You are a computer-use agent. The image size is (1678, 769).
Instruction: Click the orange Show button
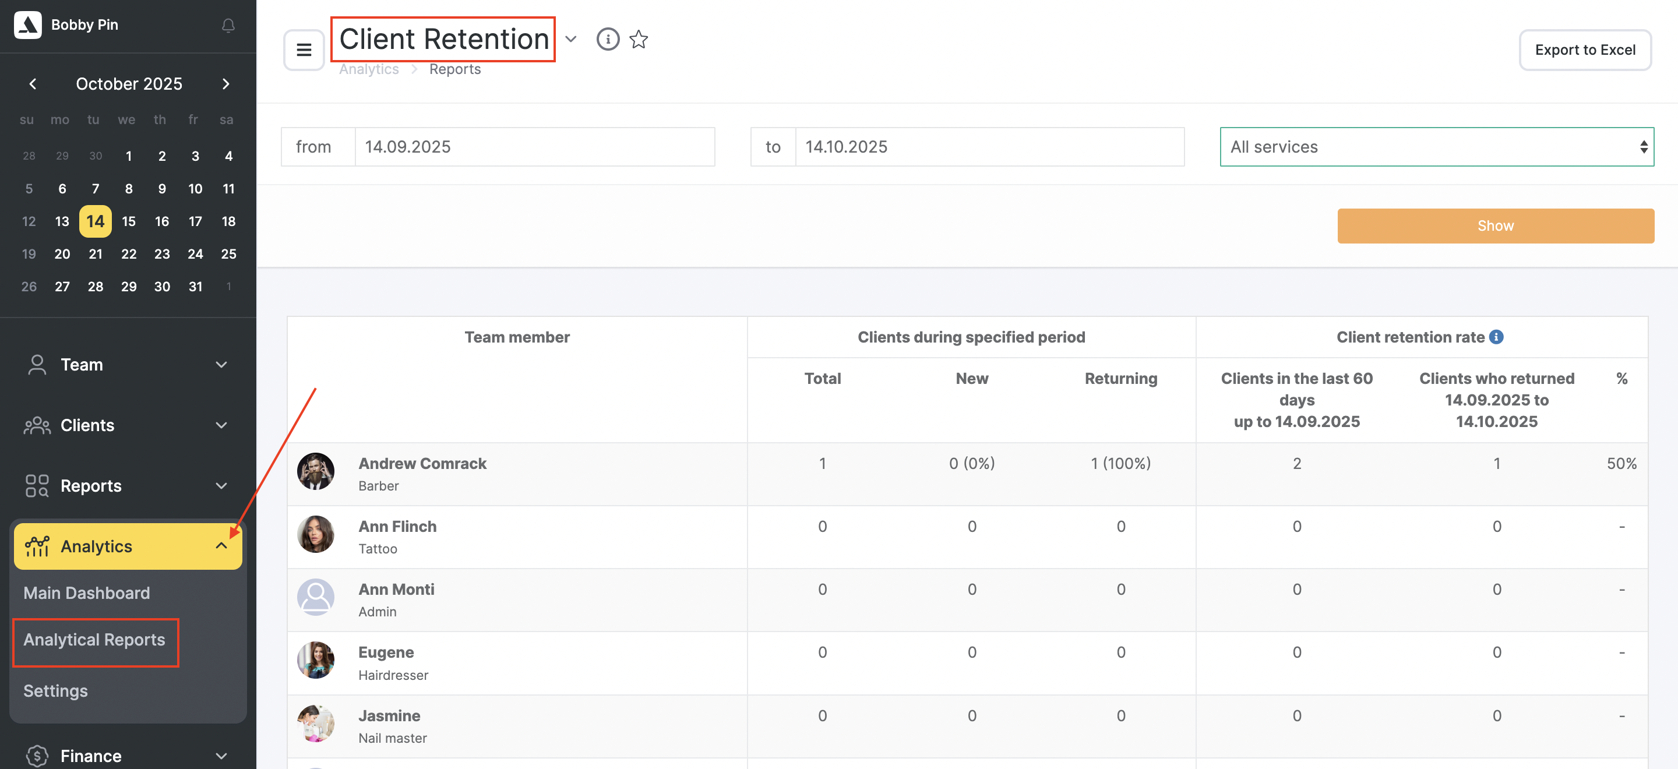(1495, 226)
